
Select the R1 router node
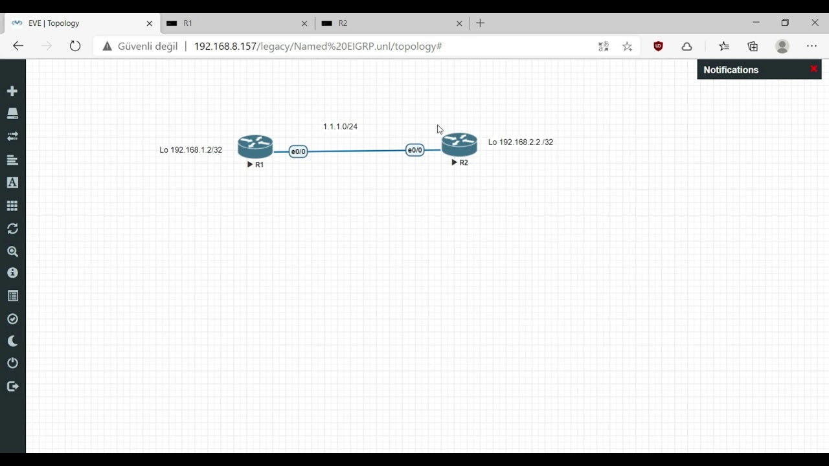[255, 148]
